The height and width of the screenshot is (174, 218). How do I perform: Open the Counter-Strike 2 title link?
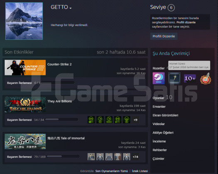pyautogui.click(x=59, y=64)
